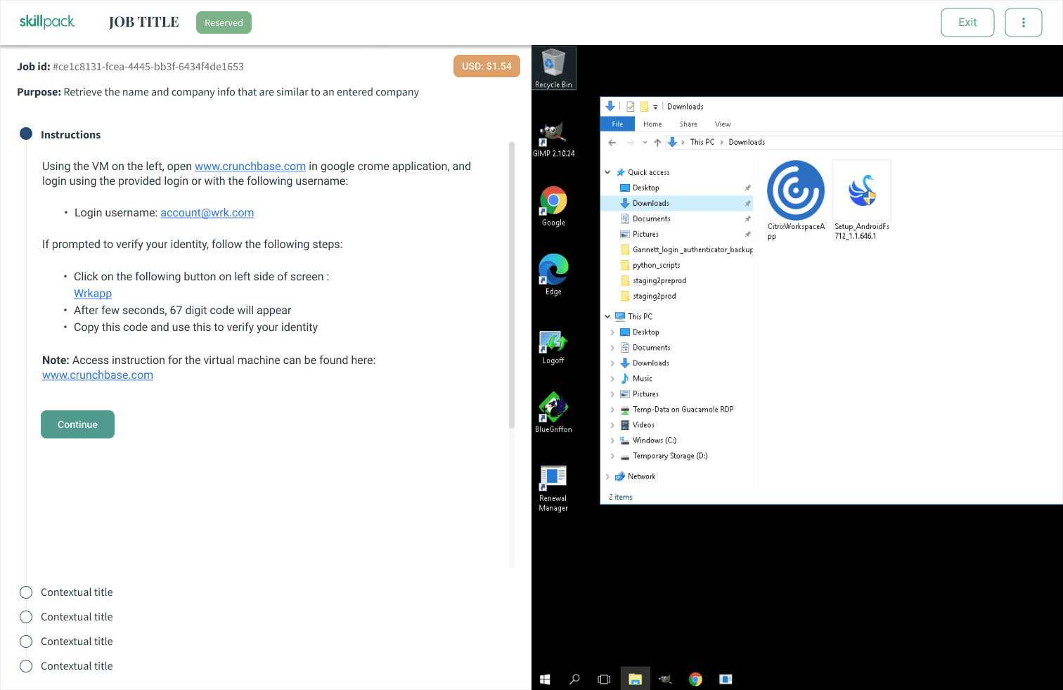The image size is (1063, 690).
Task: Click the Properties quick access toolbar icon
Action: click(631, 107)
